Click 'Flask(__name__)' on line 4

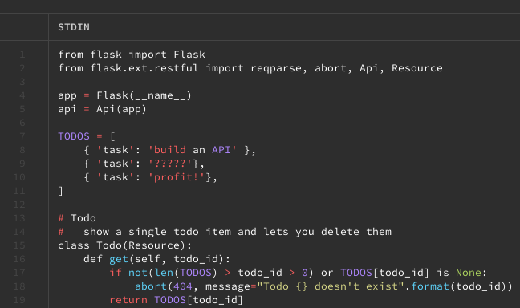point(144,95)
